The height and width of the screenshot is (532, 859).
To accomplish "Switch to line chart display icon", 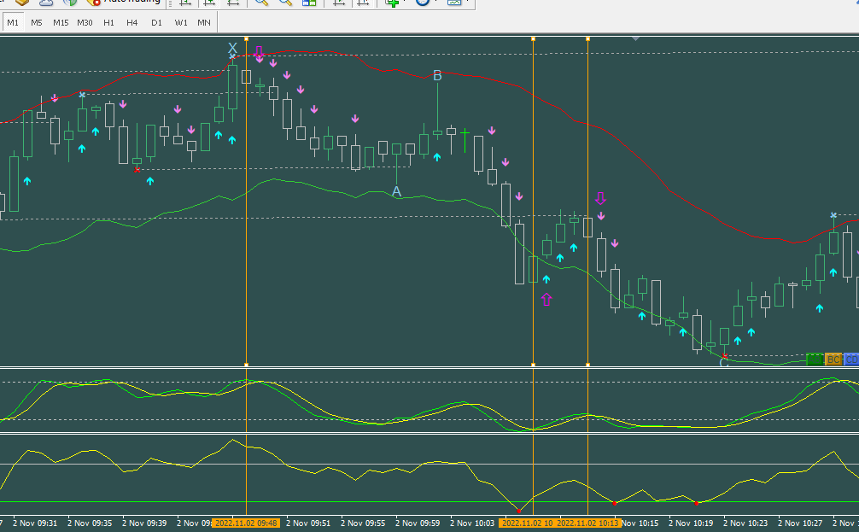I will [233, 3].
